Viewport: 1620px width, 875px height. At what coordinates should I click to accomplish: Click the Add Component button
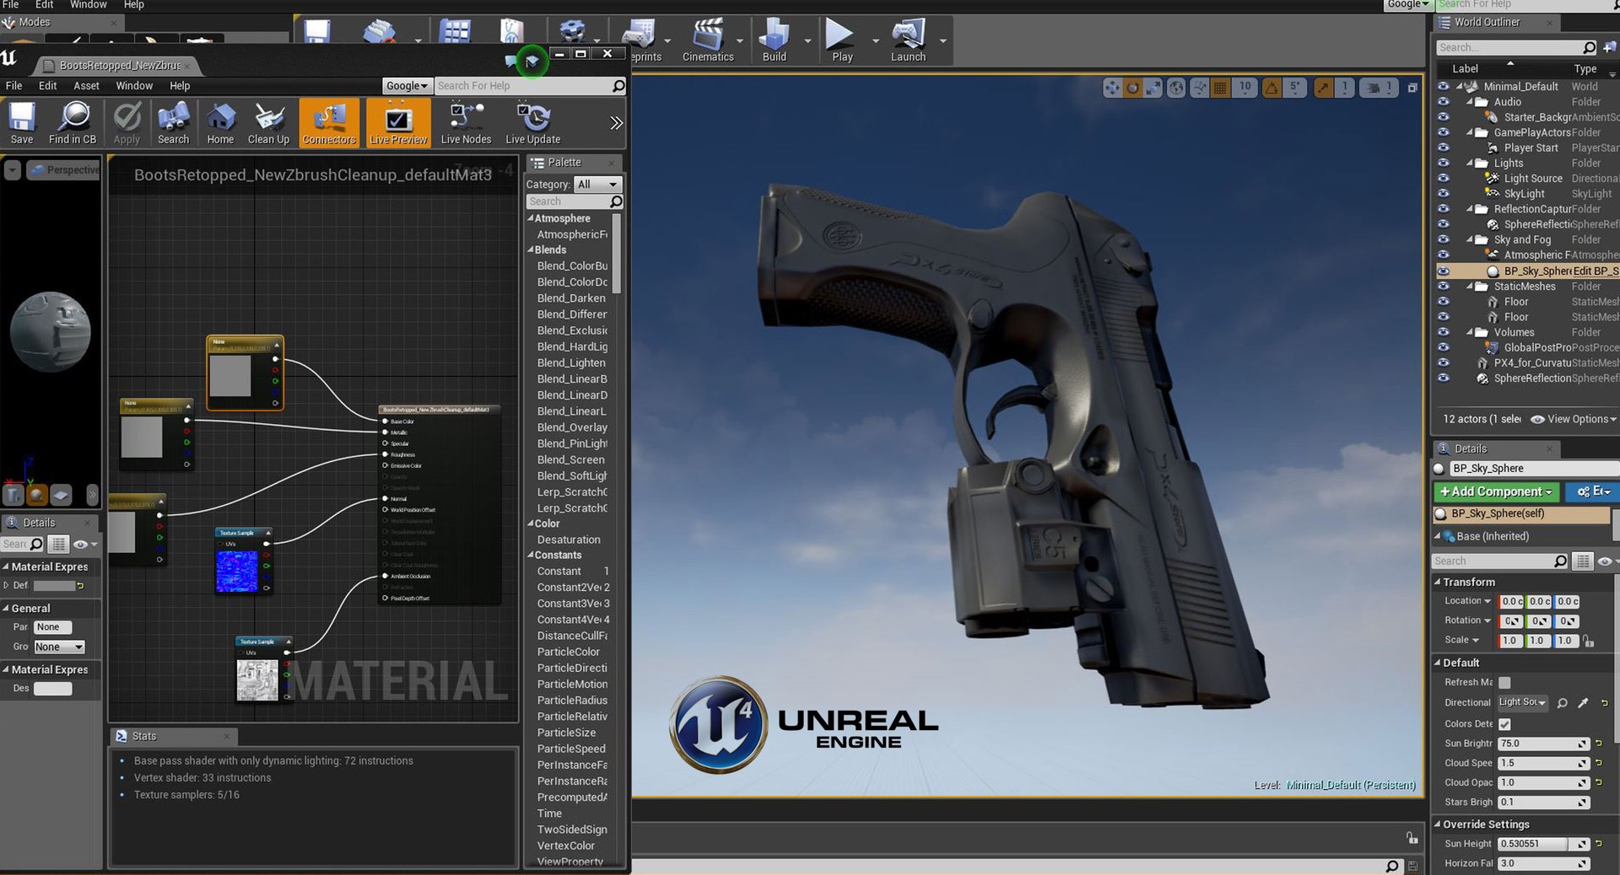point(1496,491)
